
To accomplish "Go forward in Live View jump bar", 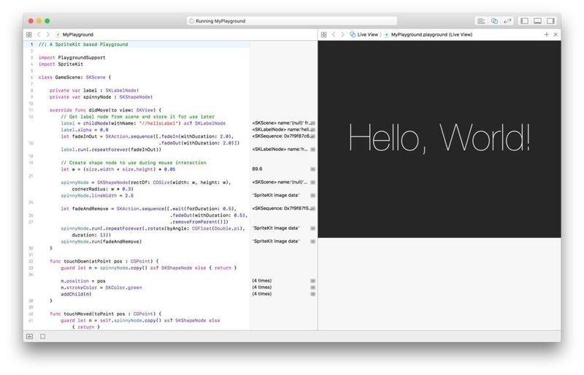I will click(342, 34).
